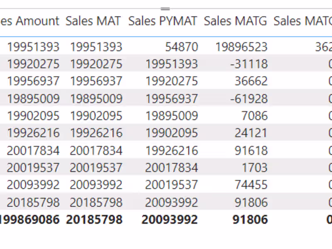Click the bold 91806 total in Sales MATG
Image resolution: width=332 pixels, height=249 pixels.
251,220
